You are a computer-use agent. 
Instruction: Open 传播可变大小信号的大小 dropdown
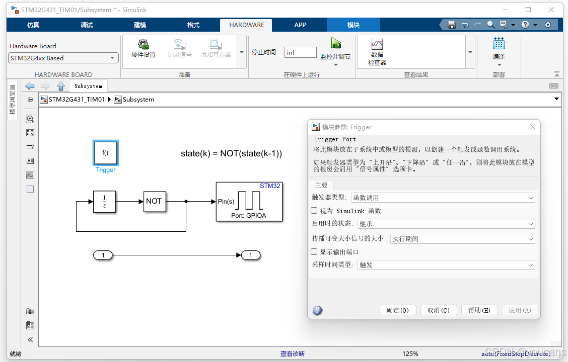463,239
